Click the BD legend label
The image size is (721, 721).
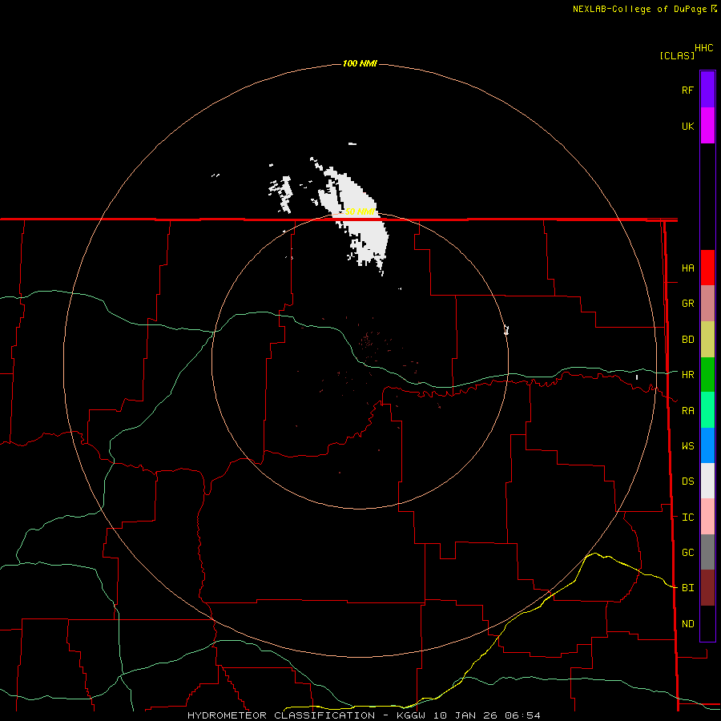pyautogui.click(x=687, y=340)
